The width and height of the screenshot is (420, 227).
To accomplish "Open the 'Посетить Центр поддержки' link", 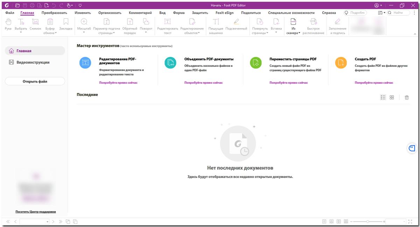I will point(35,212).
